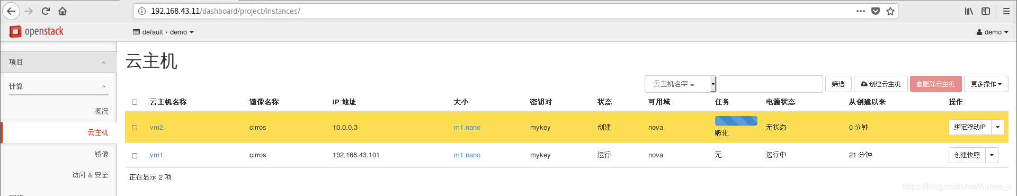Click the browser forward arrow

(x=29, y=11)
